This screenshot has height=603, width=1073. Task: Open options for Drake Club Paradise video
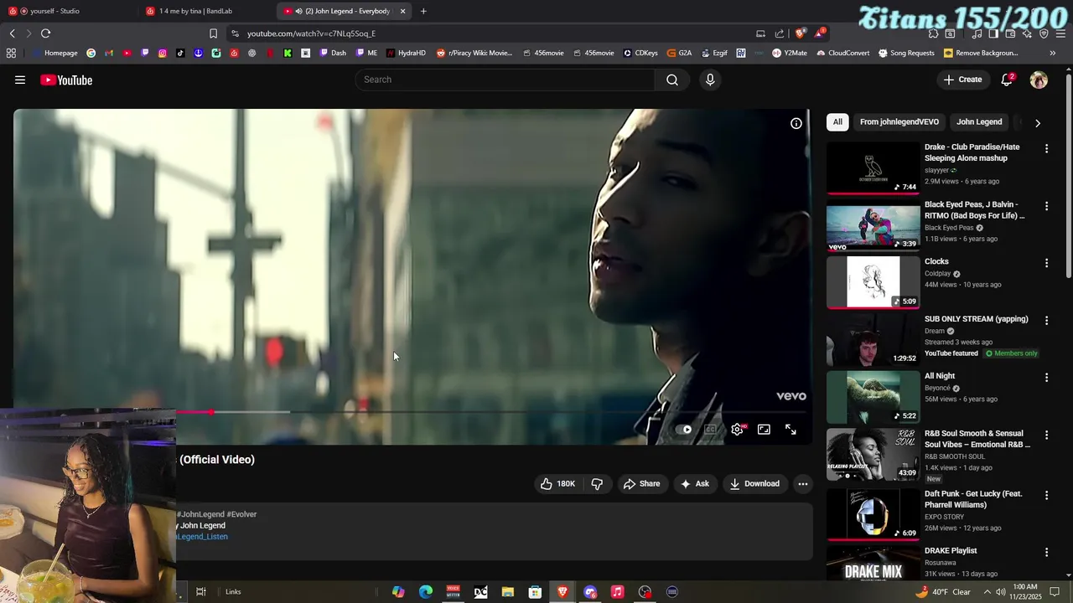pos(1046,148)
